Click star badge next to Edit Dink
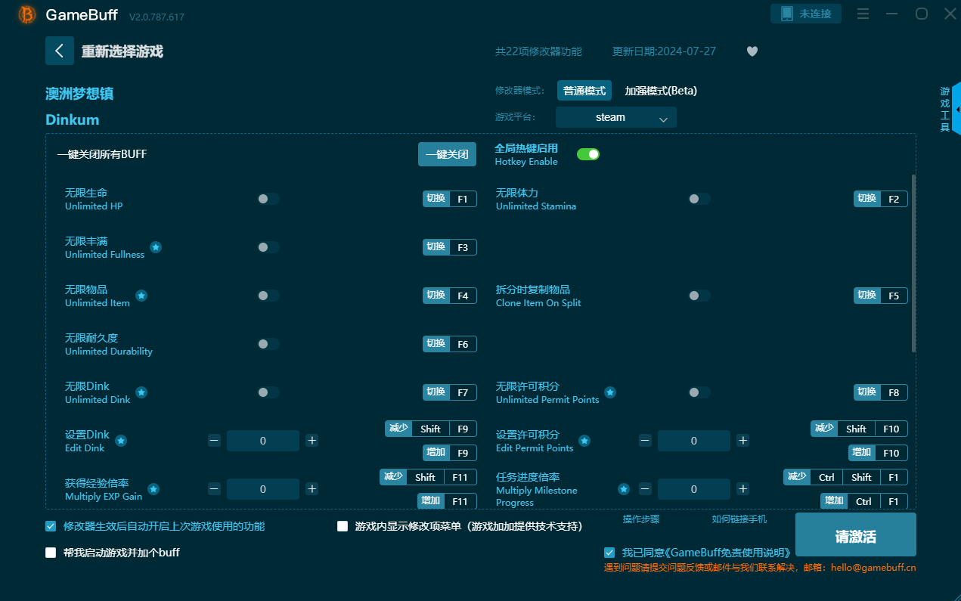This screenshot has width=961, height=601. pos(121,441)
